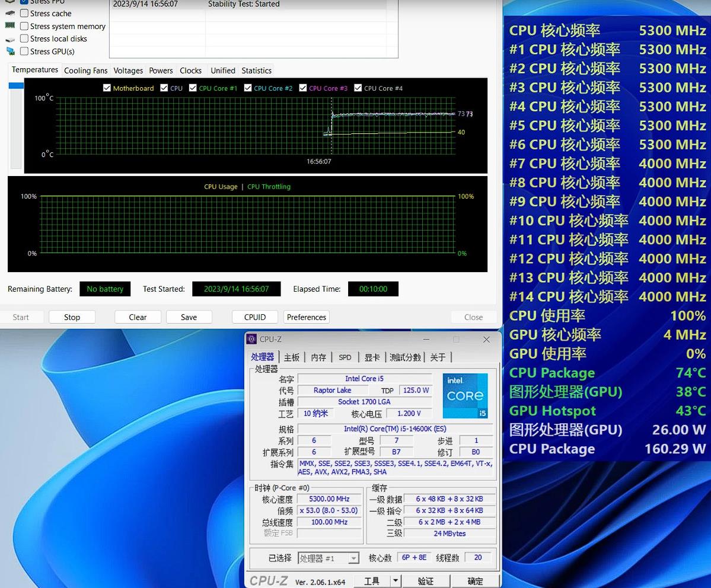Click the Intel Core i5 logo badge
Screen dimensions: 711x588
coord(465,395)
